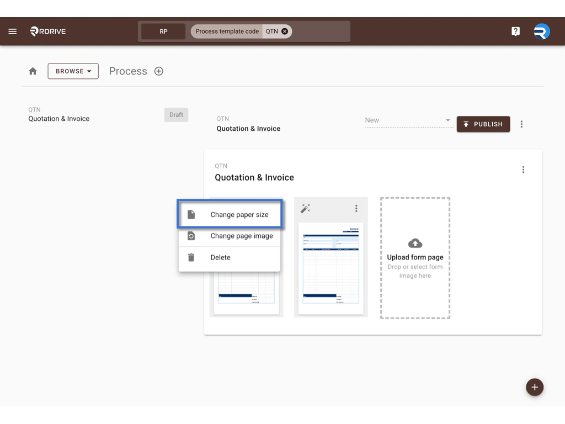
Task: Click the Upload form page drop zone
Action: (x=415, y=257)
